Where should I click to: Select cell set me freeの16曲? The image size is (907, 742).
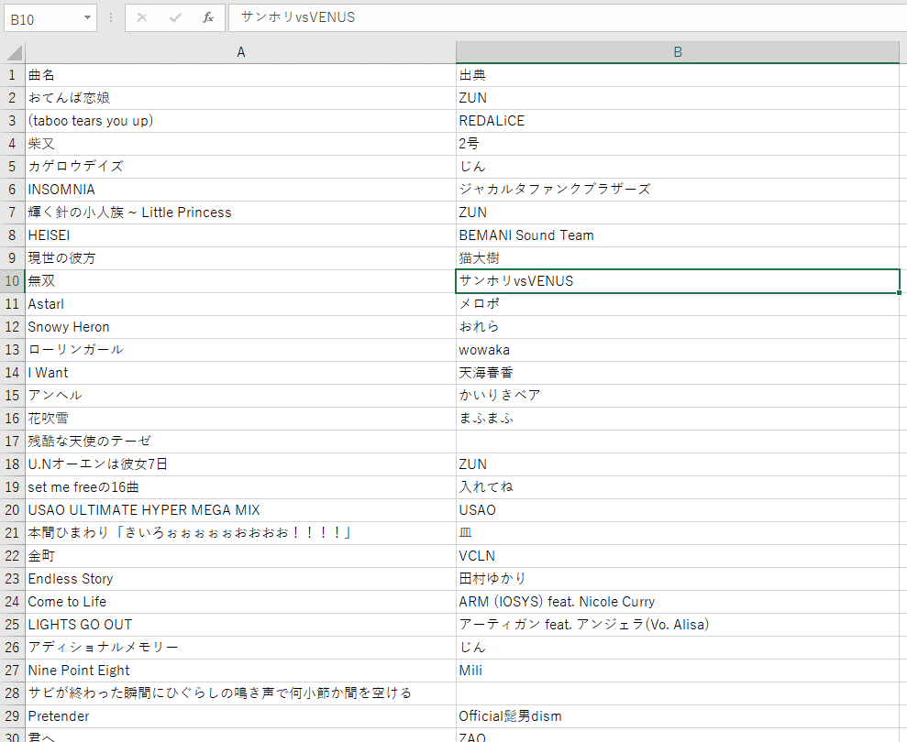tap(240, 487)
